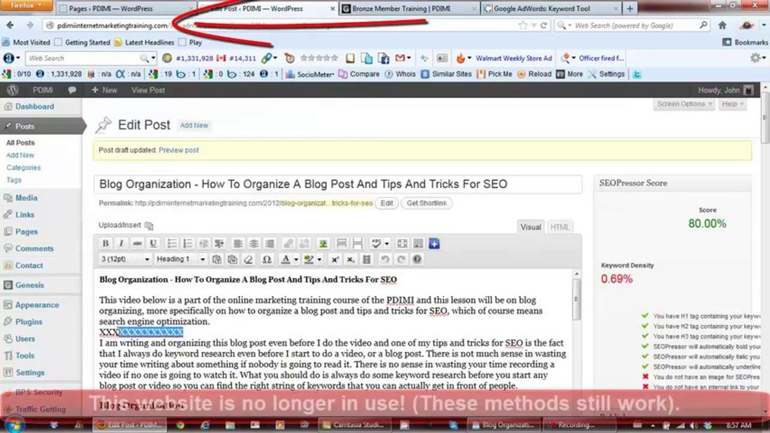Open the Heading 1 format dropdown

(x=181, y=259)
